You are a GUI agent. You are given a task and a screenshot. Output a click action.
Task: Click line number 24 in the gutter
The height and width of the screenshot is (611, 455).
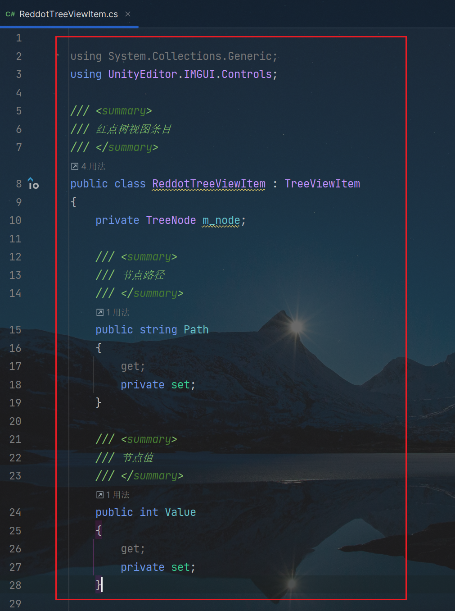(15, 512)
